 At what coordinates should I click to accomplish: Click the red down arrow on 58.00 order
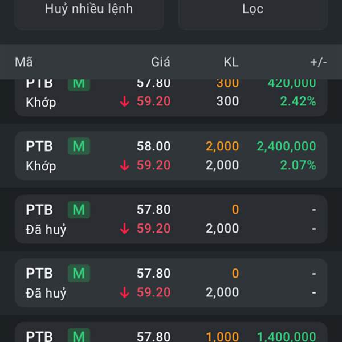click(x=124, y=165)
